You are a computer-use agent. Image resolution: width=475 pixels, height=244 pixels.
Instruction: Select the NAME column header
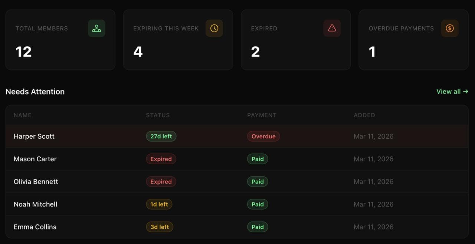pos(23,115)
